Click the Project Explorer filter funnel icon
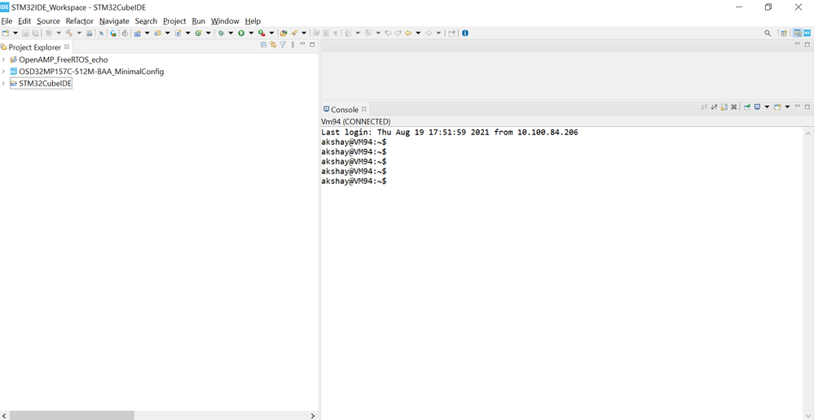The image size is (814, 420). click(283, 45)
